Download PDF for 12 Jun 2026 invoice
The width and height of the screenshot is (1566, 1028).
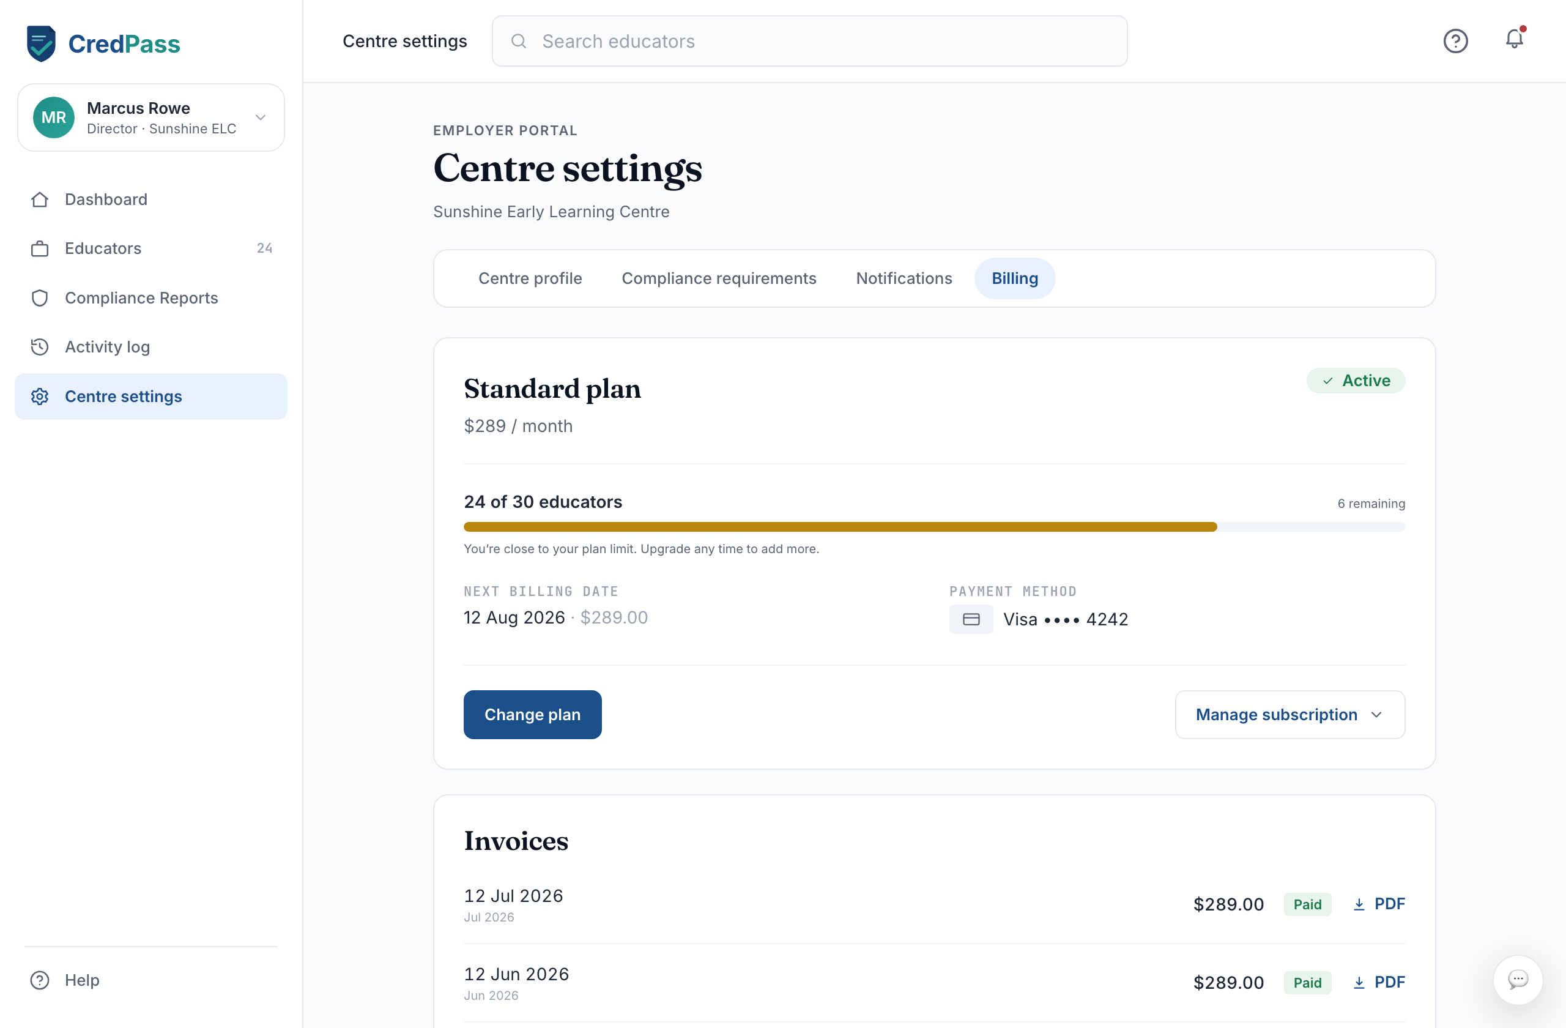tap(1378, 983)
